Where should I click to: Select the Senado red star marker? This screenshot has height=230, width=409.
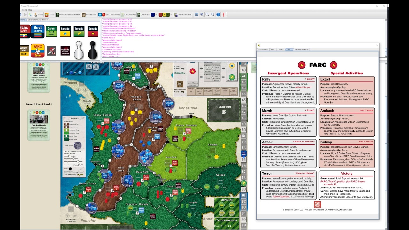click(93, 31)
